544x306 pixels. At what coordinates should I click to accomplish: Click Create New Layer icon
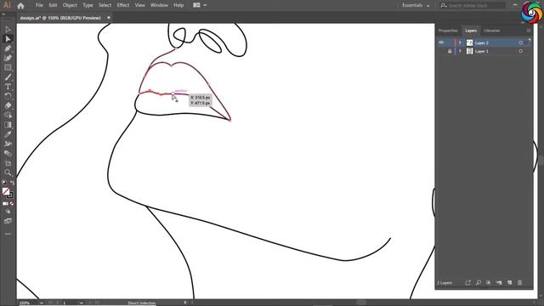[x=509, y=283]
